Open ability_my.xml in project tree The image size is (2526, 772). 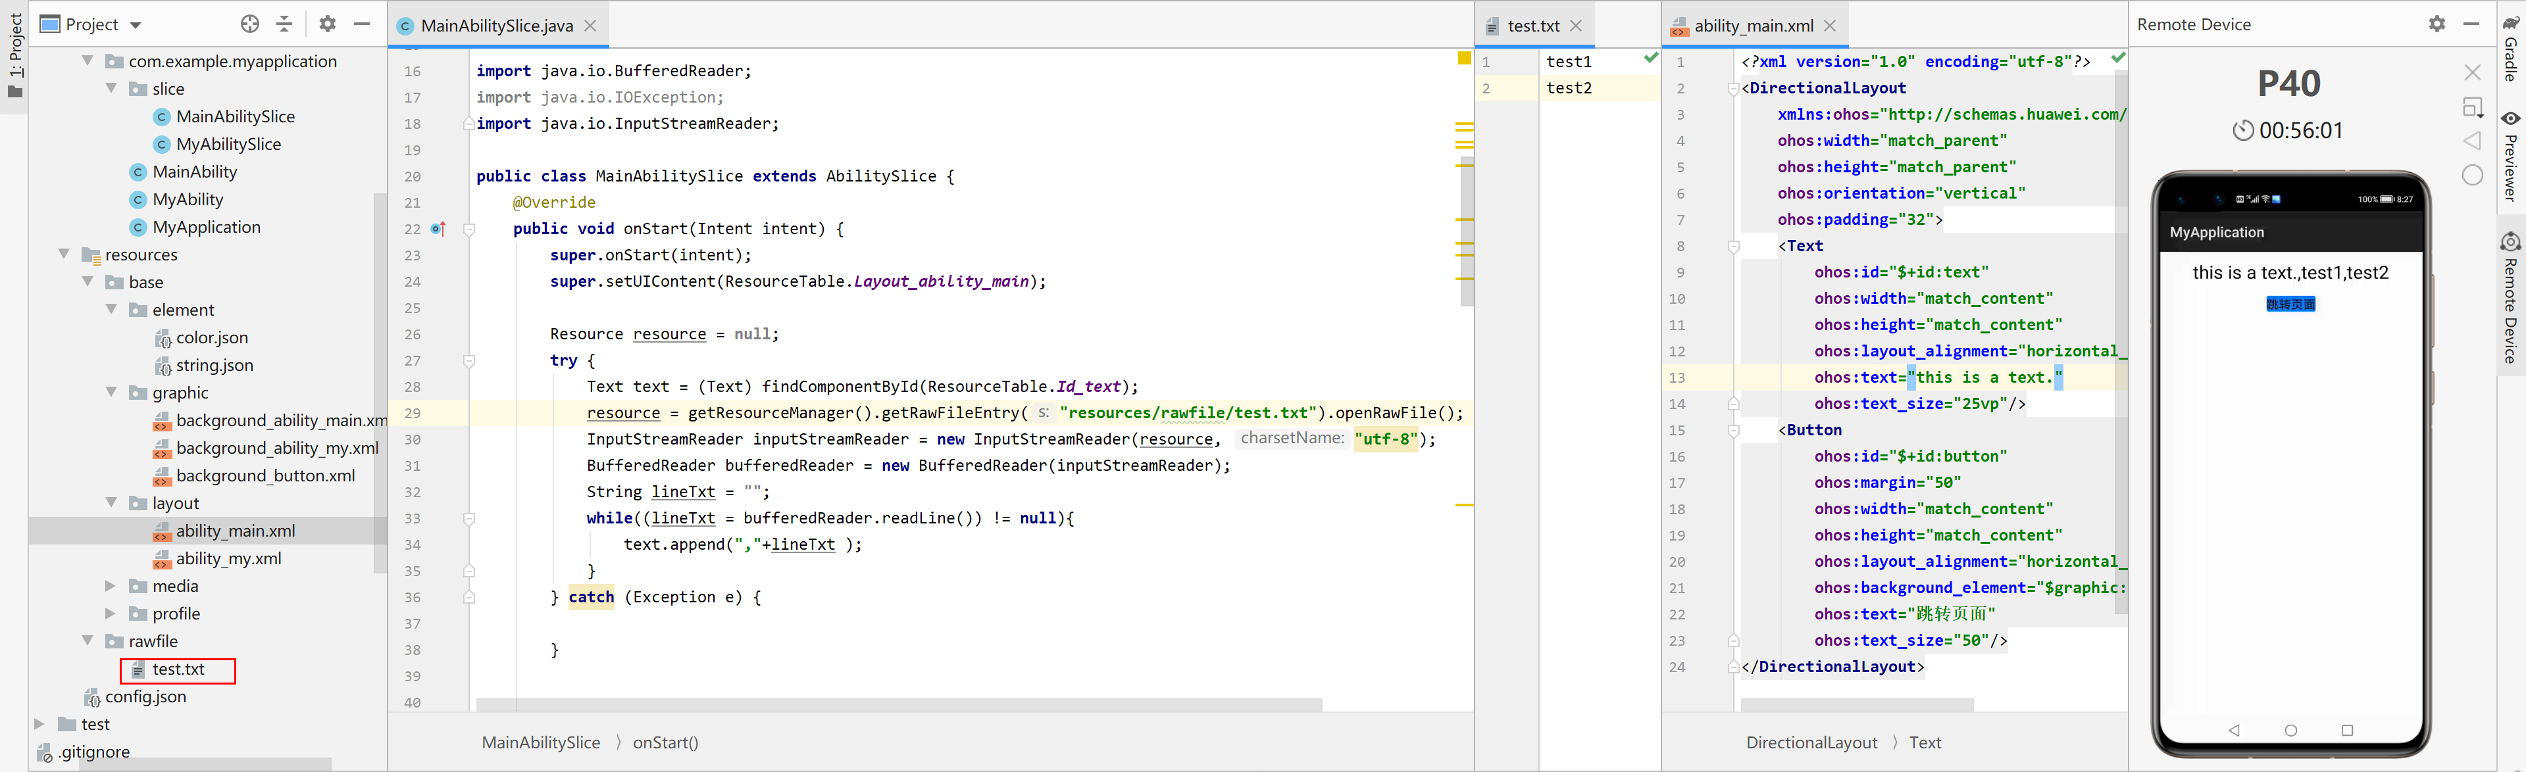pos(228,558)
